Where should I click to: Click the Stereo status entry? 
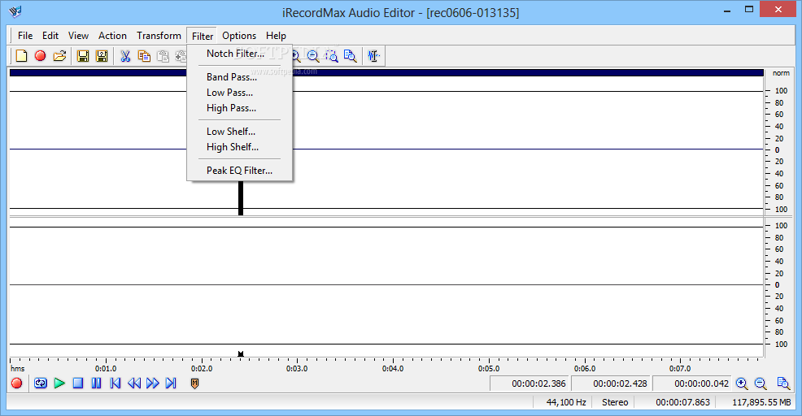pos(614,402)
